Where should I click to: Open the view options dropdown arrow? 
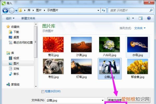click(x=133, y=18)
